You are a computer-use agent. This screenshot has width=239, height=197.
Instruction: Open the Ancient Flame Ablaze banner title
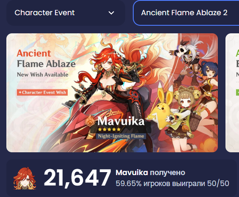[46, 59]
